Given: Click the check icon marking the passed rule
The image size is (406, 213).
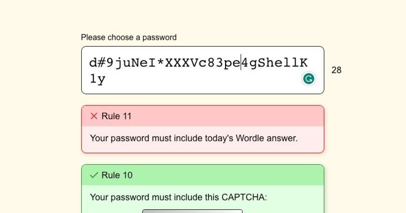Looking at the screenshot, I should pyautogui.click(x=94, y=175).
